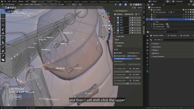Click the Deformer Fil... button
The width and height of the screenshot is (194, 109).
[x=129, y=14]
